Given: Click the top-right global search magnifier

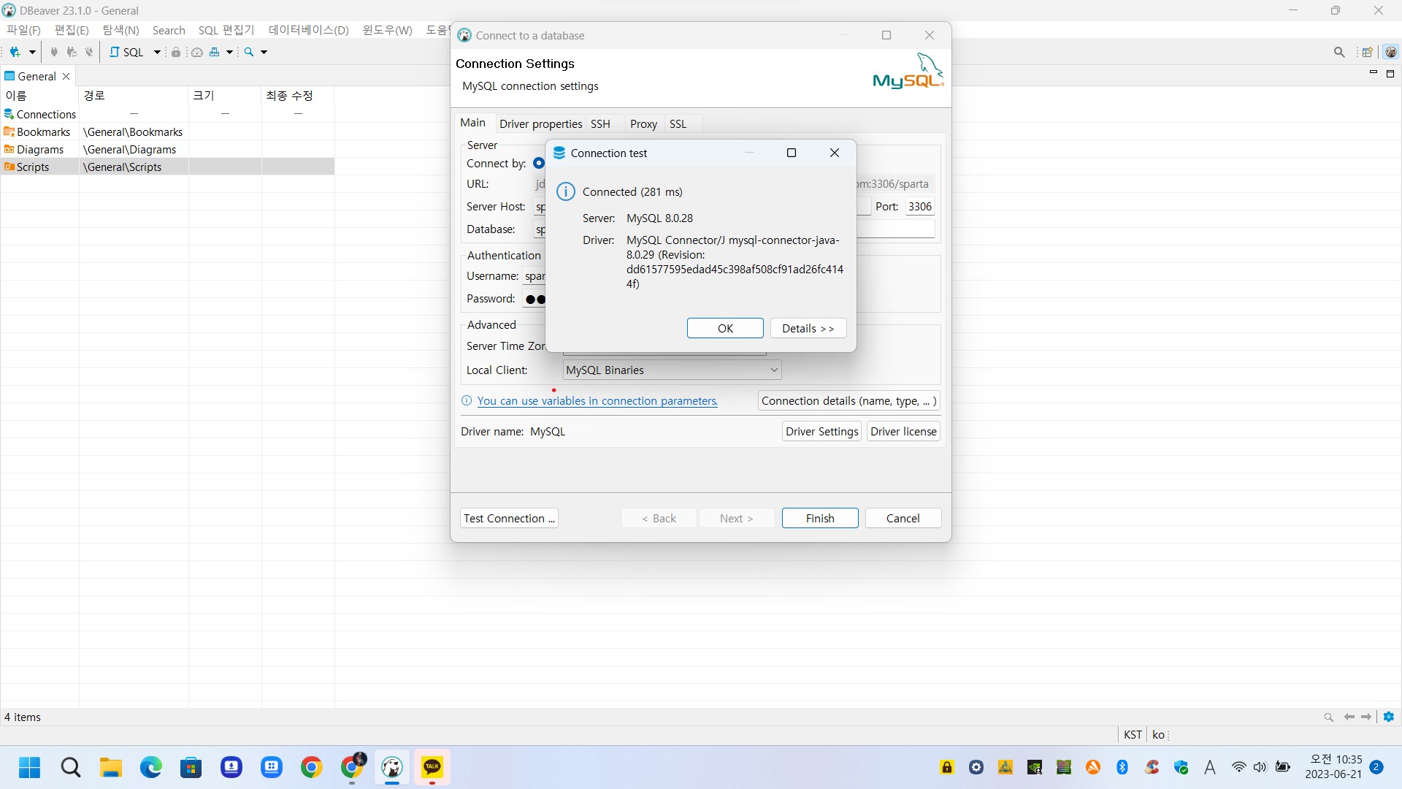Looking at the screenshot, I should point(1339,52).
